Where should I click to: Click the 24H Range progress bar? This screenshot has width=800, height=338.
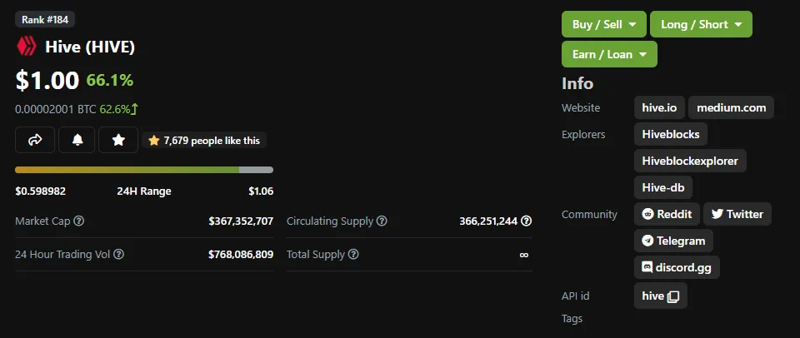tap(144, 170)
